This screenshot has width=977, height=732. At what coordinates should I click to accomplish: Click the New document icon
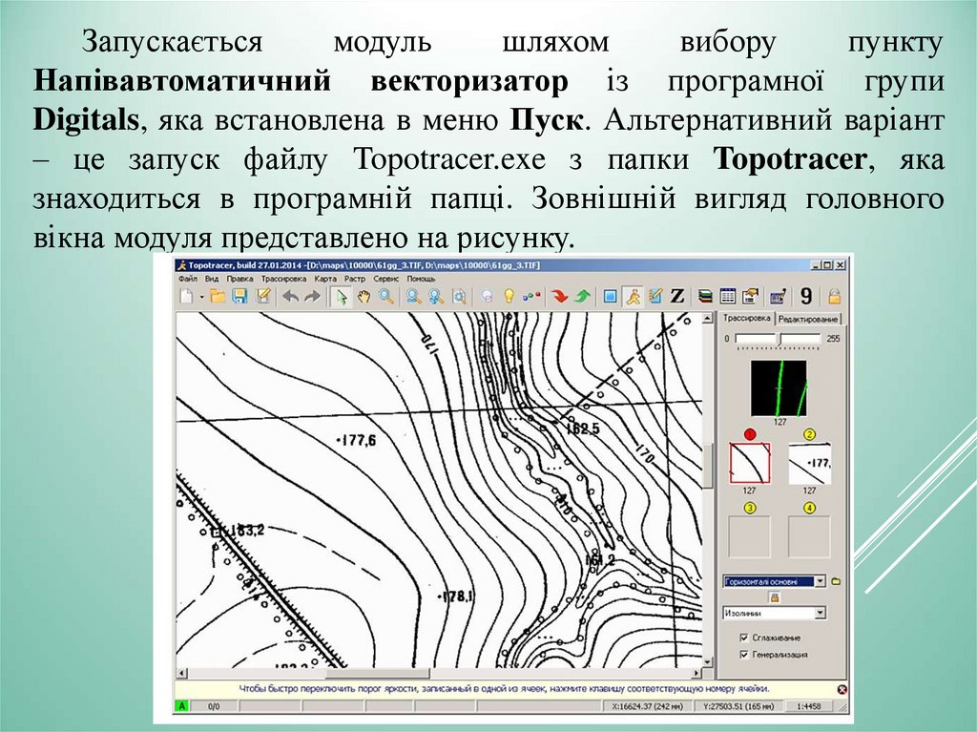(x=186, y=297)
